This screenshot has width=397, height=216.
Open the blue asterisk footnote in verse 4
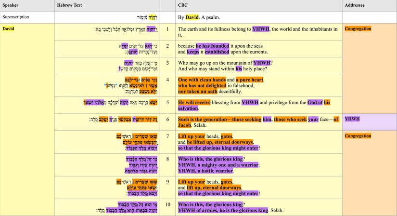pyautogui.click(x=104, y=84)
